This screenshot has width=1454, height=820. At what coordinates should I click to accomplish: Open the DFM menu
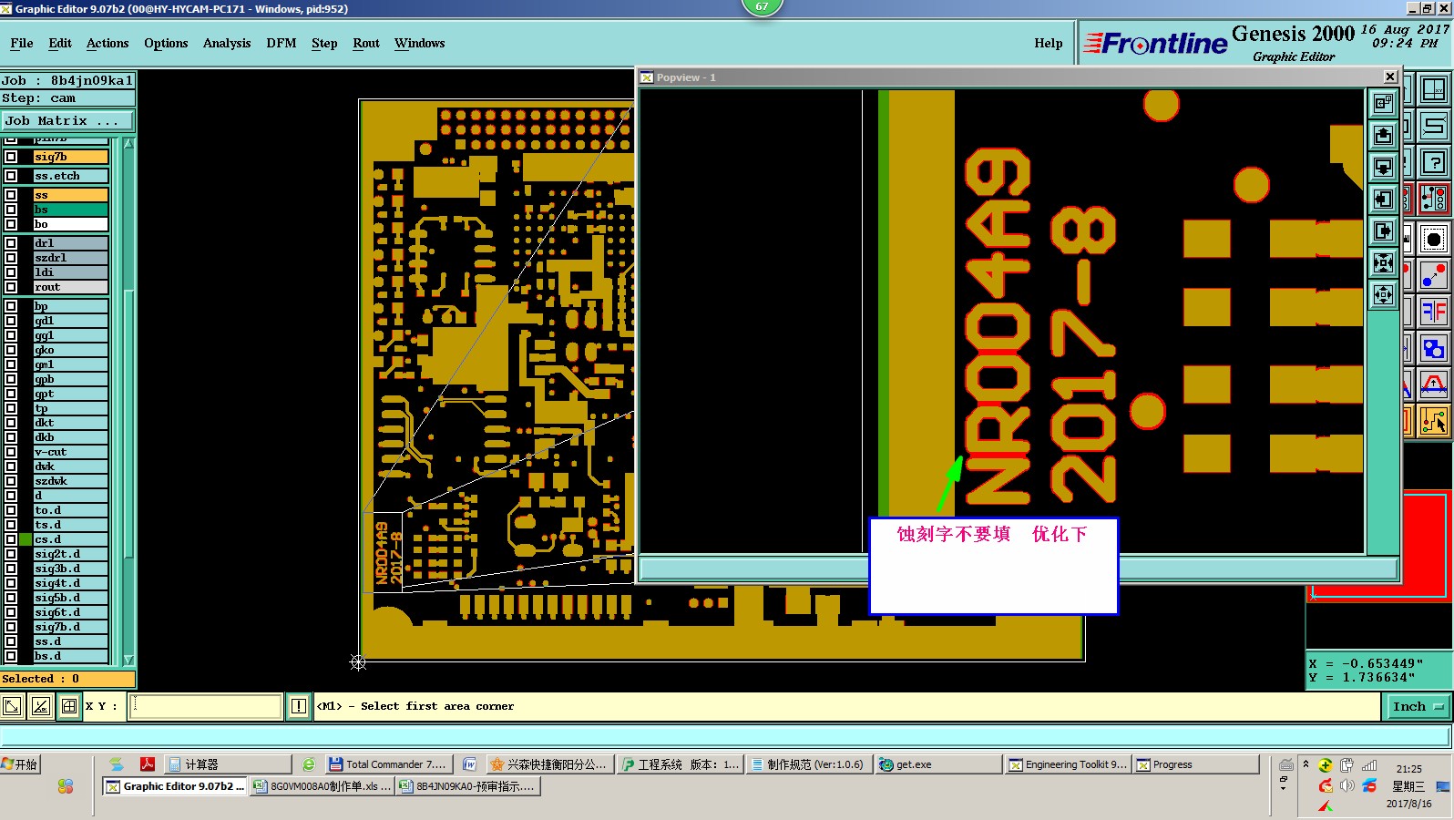pos(282,43)
